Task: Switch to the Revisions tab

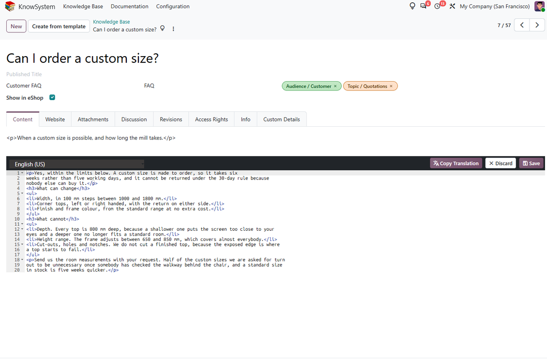Action: [171, 119]
